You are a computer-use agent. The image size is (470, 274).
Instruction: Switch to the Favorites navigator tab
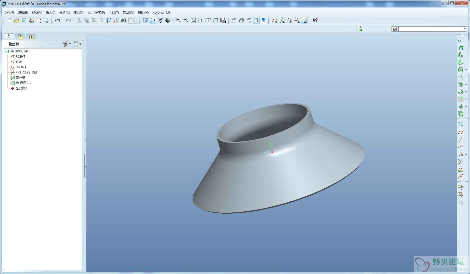[x=31, y=37]
